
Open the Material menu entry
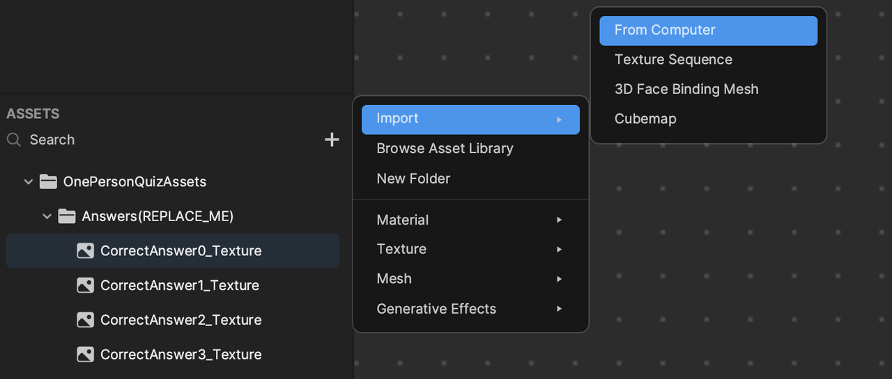[x=470, y=220]
